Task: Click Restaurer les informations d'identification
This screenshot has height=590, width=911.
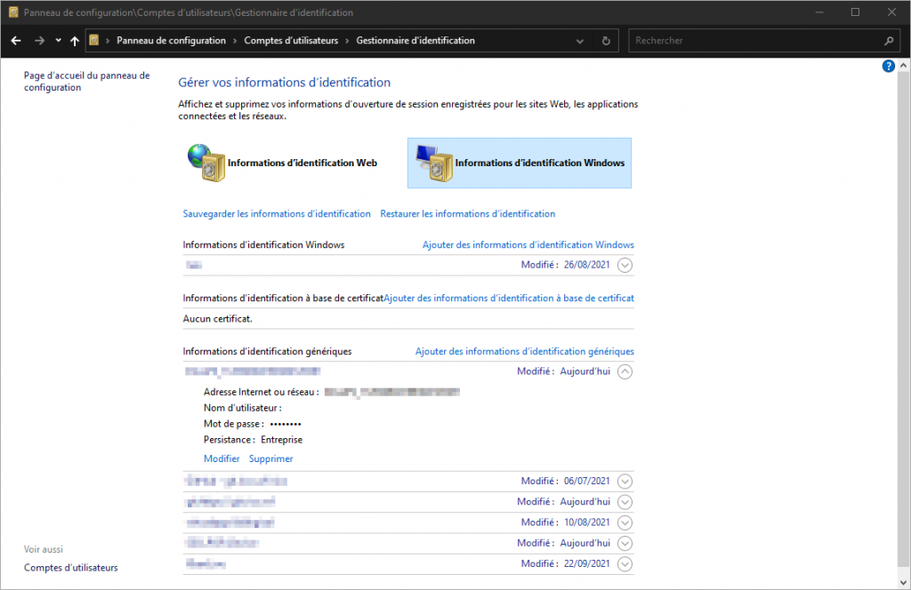Action: [468, 214]
